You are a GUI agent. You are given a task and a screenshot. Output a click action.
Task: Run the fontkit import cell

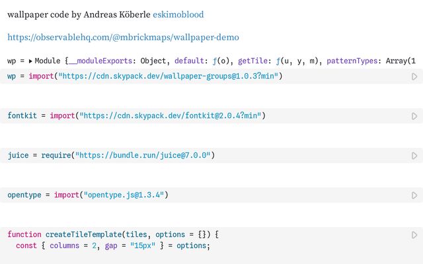414,116
